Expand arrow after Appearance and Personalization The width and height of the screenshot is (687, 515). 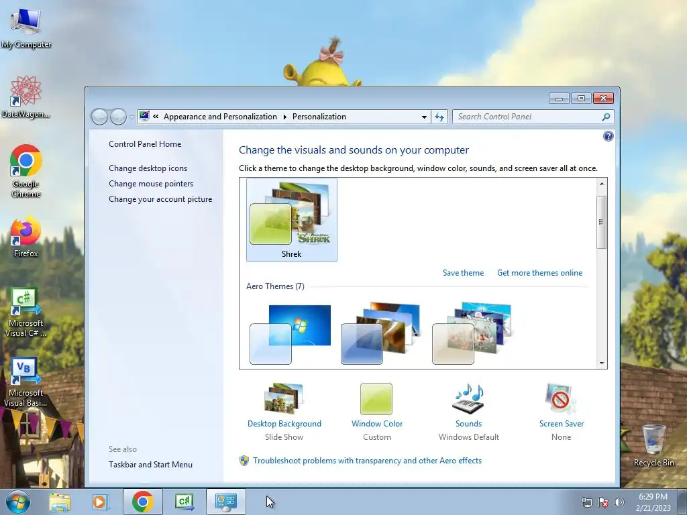284,117
